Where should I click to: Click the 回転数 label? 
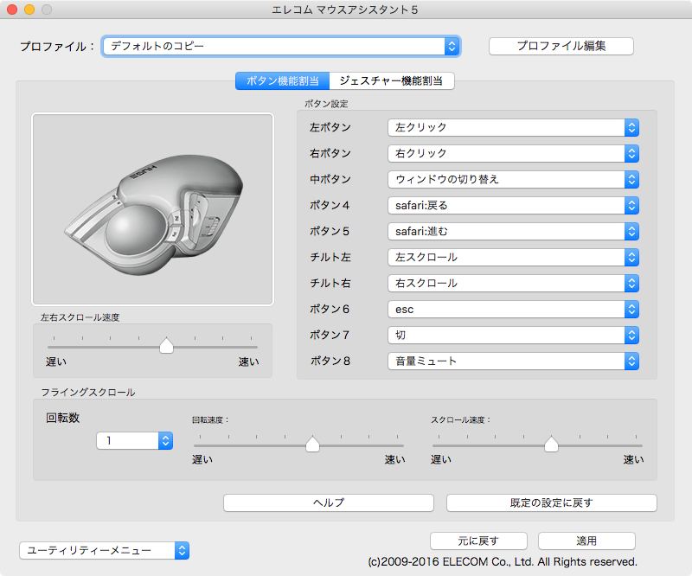click(62, 418)
